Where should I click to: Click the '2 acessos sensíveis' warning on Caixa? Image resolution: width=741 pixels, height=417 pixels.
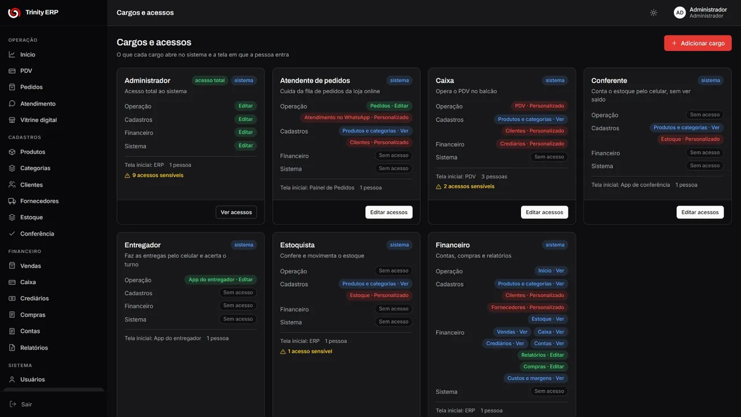point(465,186)
